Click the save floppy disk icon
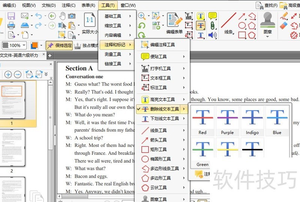The height and width of the screenshot is (202, 300). 11,16
